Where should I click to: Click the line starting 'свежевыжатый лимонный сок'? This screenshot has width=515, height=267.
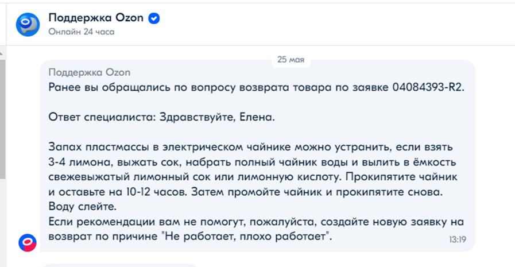pyautogui.click(x=253, y=177)
